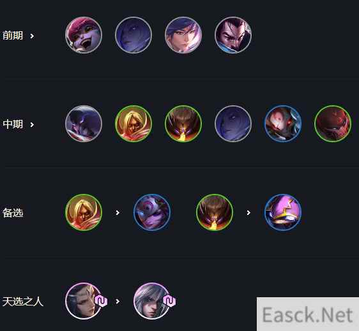Click the purple hexagon badge on first chosen champion
The image size is (359, 331).
point(101,301)
